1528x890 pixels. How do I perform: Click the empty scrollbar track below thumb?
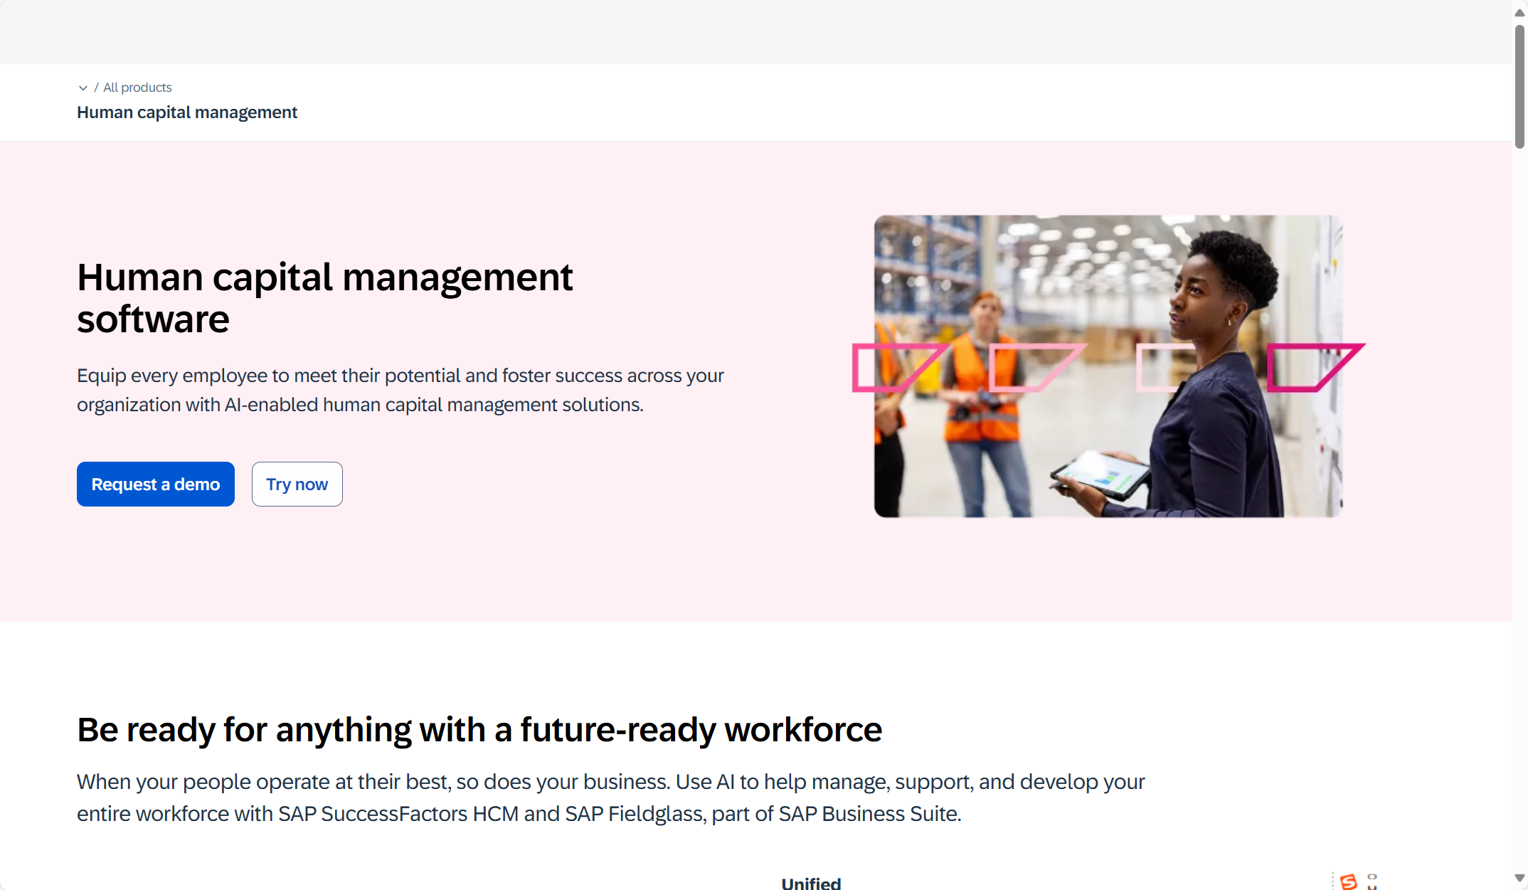click(1519, 498)
